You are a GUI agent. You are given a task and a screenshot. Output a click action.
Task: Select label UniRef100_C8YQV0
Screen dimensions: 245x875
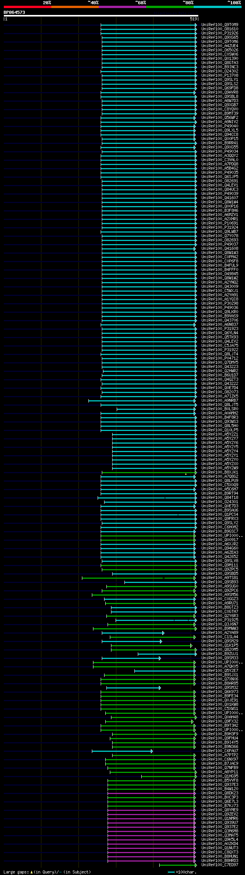click(x=220, y=109)
